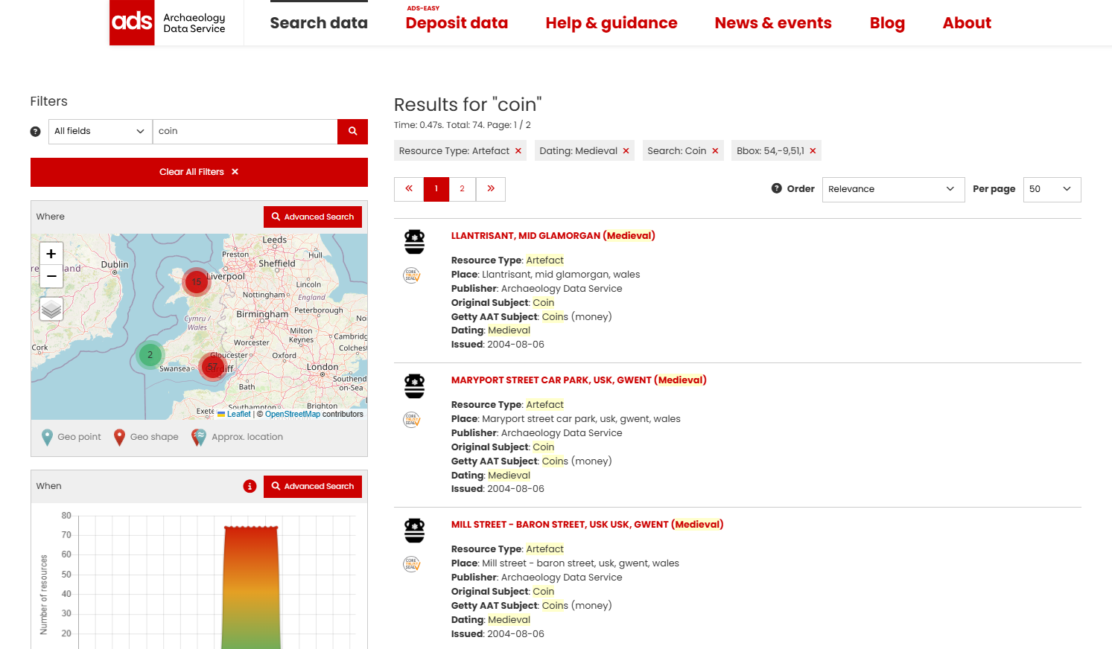Remove the Bbox filter tag

coord(813,151)
